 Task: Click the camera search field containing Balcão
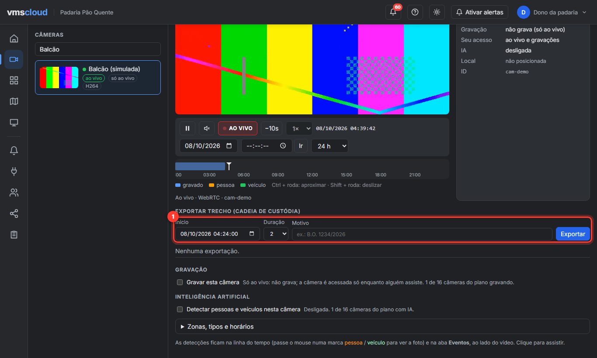(98, 49)
